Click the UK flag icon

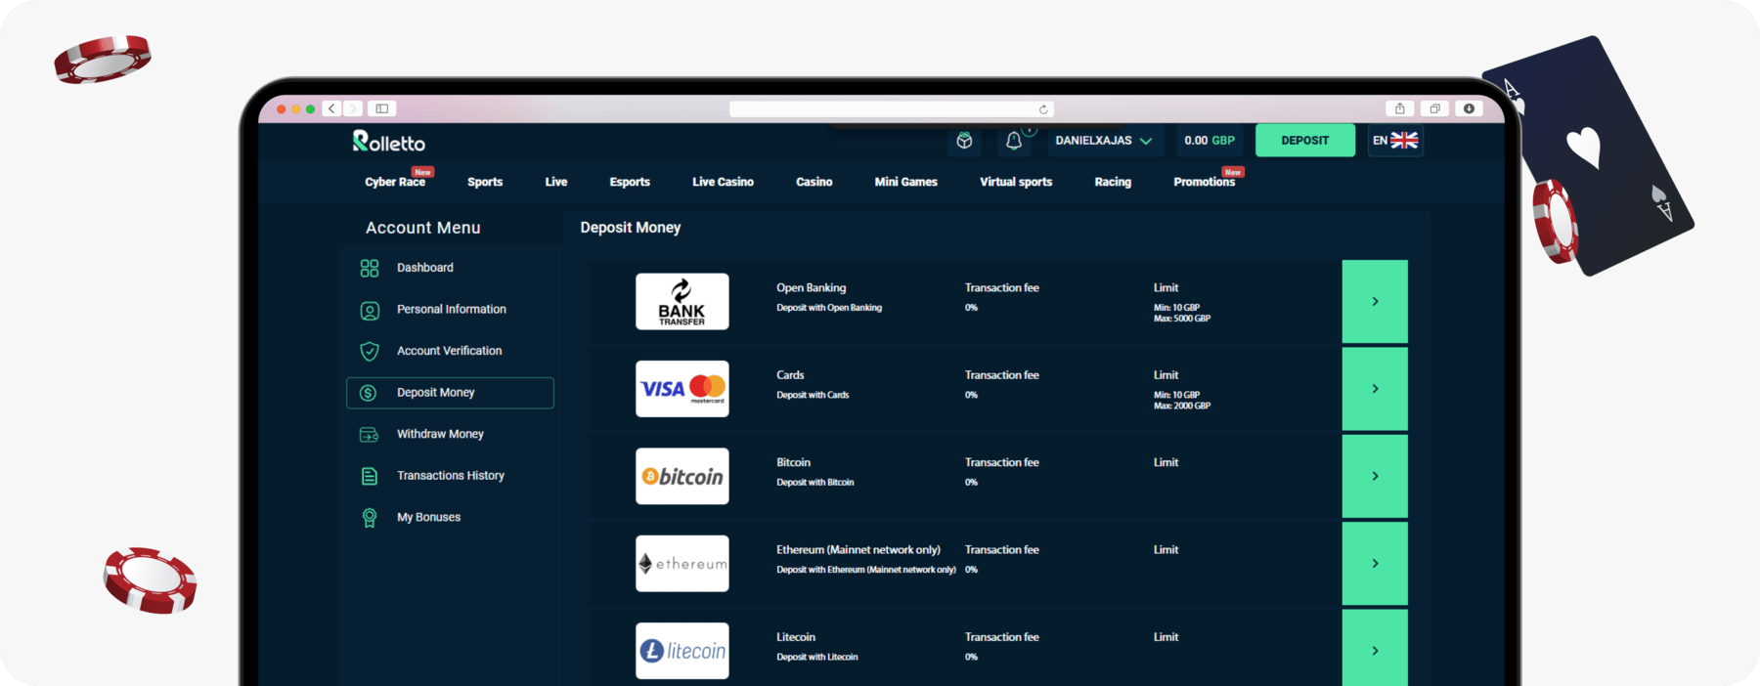click(x=1404, y=141)
